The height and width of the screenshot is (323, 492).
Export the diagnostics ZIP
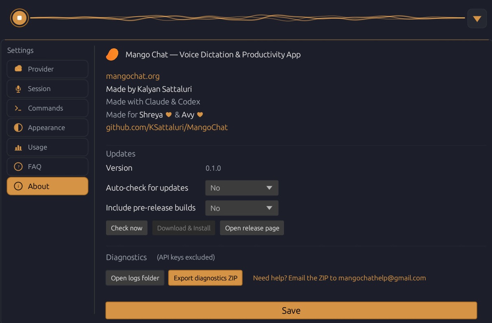(x=205, y=278)
